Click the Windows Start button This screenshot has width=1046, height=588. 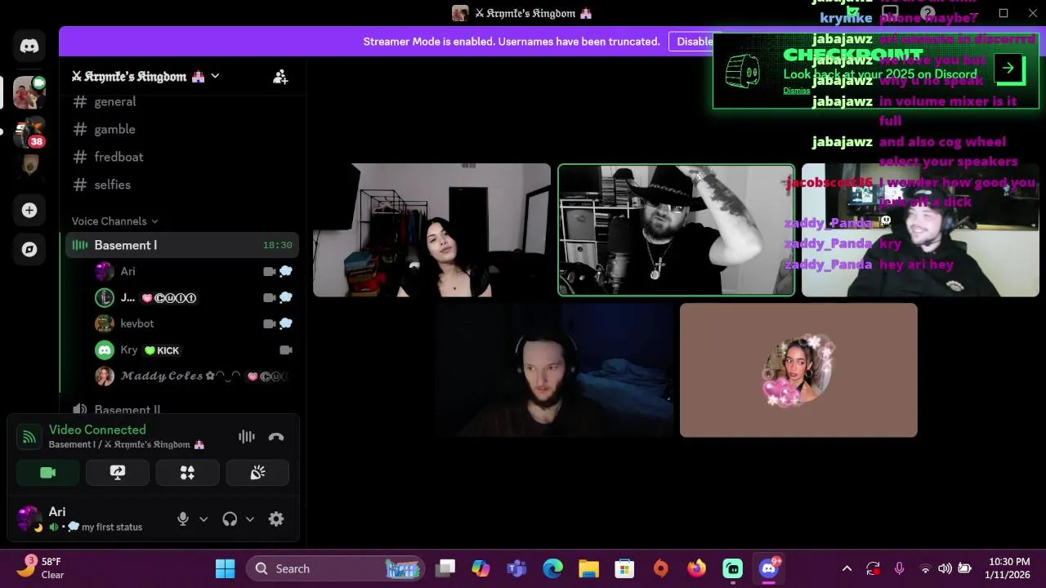coord(225,568)
